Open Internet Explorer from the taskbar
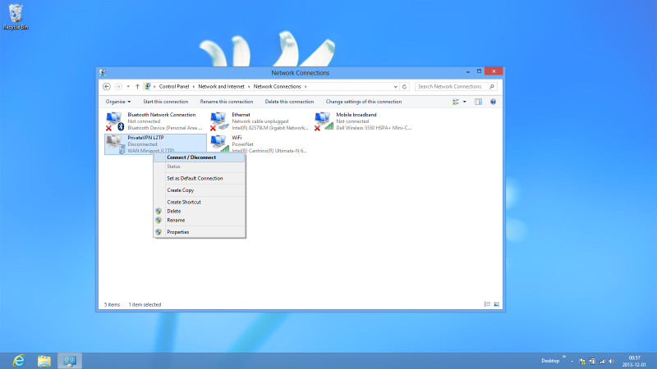This screenshot has width=657, height=369. tap(17, 360)
